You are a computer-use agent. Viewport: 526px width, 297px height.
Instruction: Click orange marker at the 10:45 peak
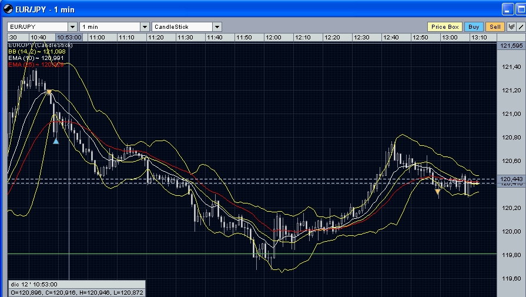[x=49, y=92]
